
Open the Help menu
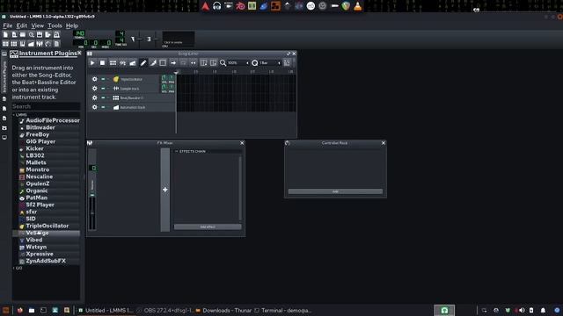pos(72,25)
